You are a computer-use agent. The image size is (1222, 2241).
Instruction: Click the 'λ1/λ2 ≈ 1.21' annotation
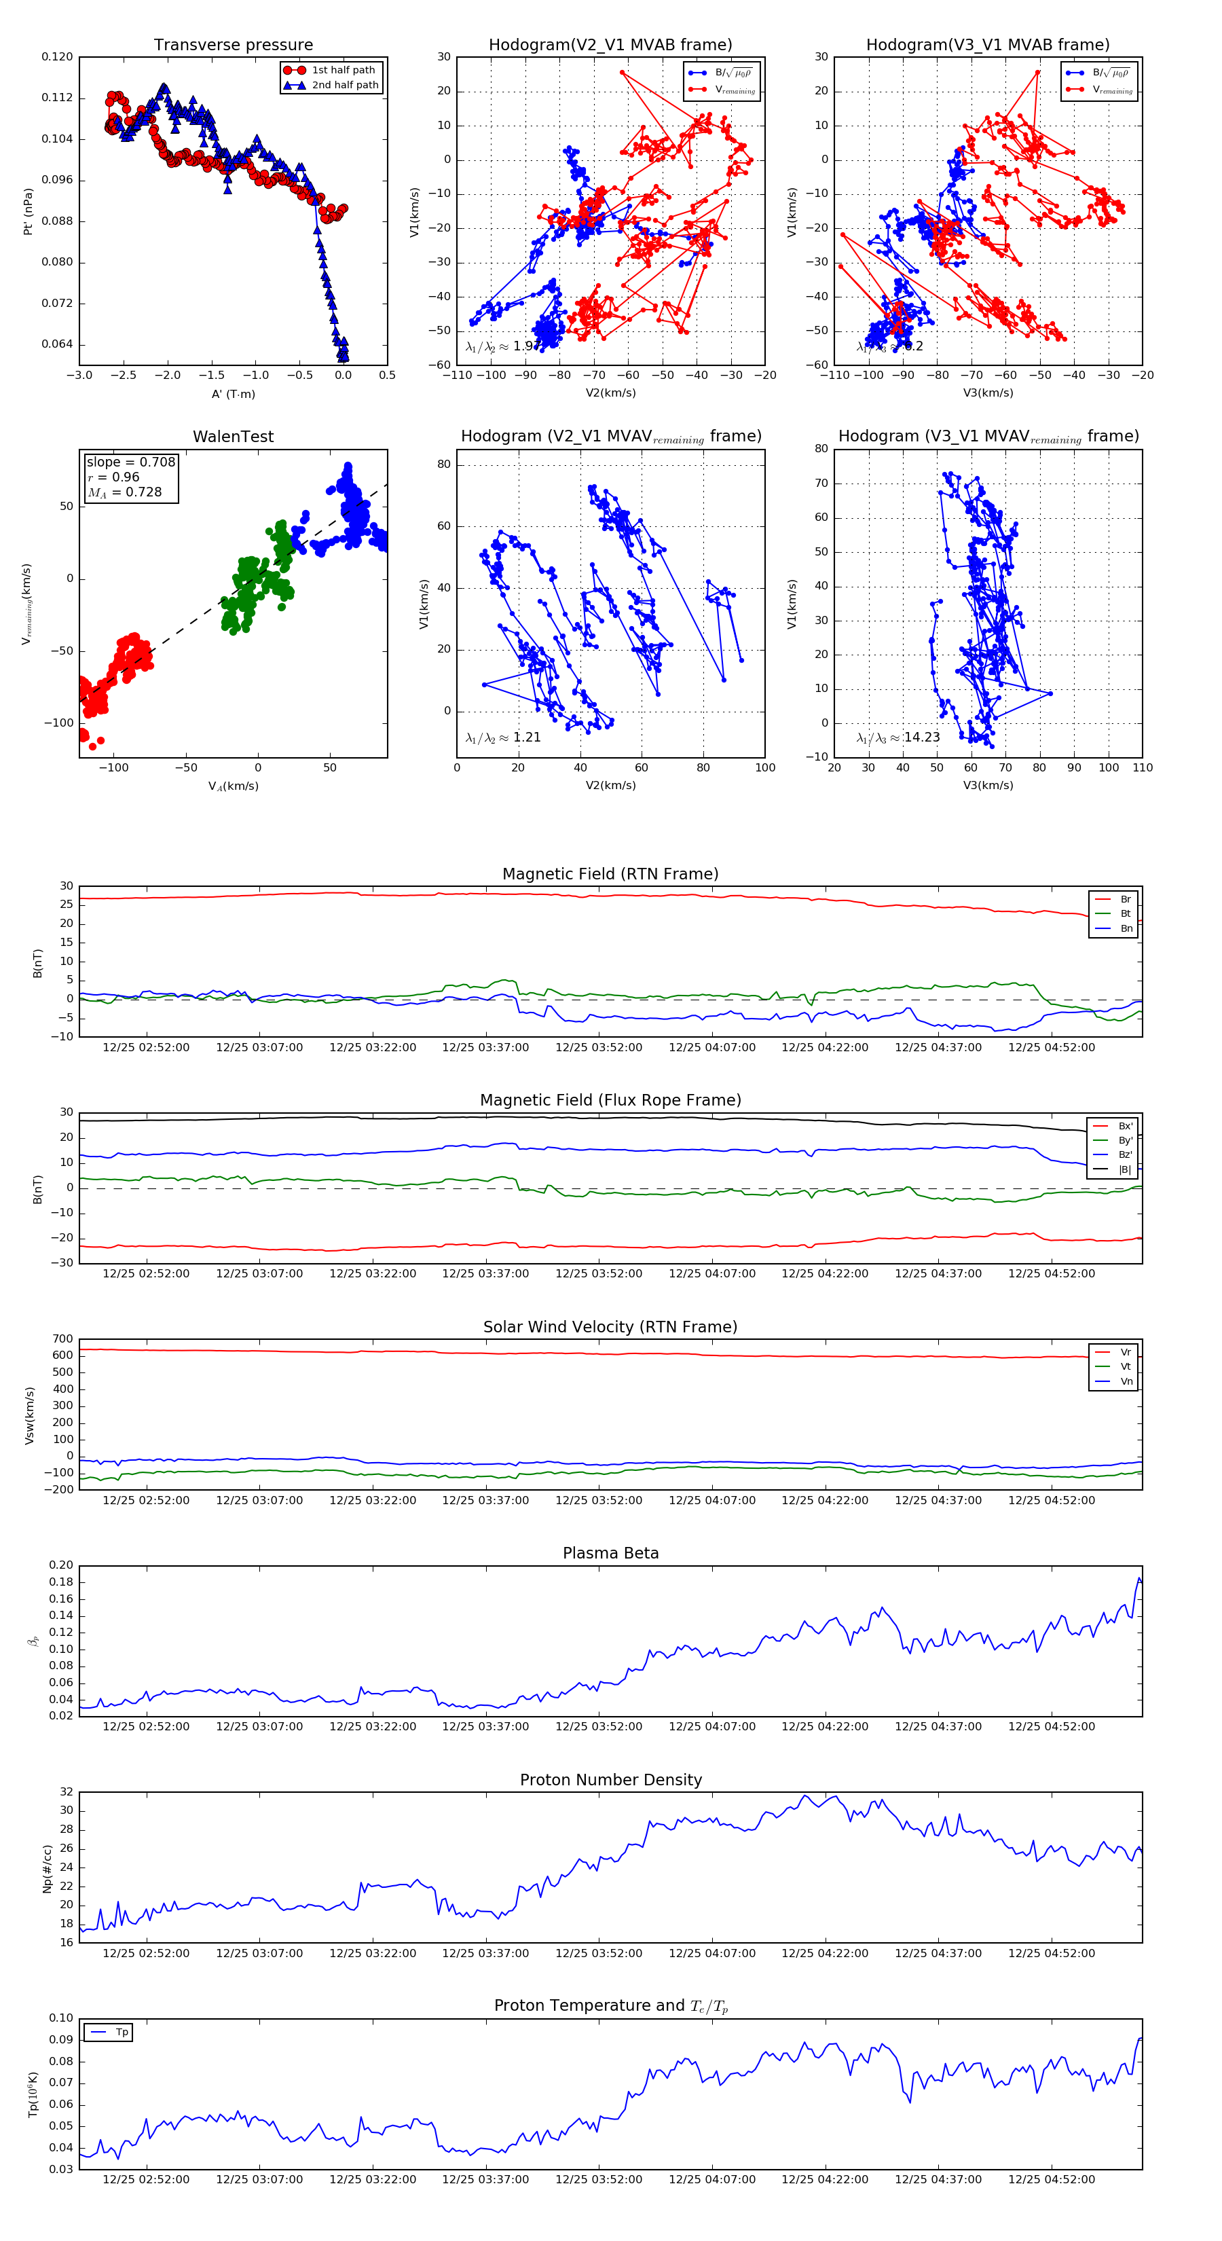502,737
